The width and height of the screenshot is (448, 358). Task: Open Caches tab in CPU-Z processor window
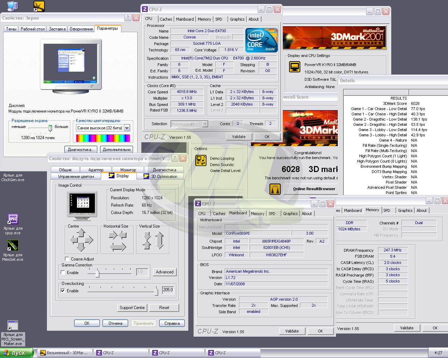(166, 19)
